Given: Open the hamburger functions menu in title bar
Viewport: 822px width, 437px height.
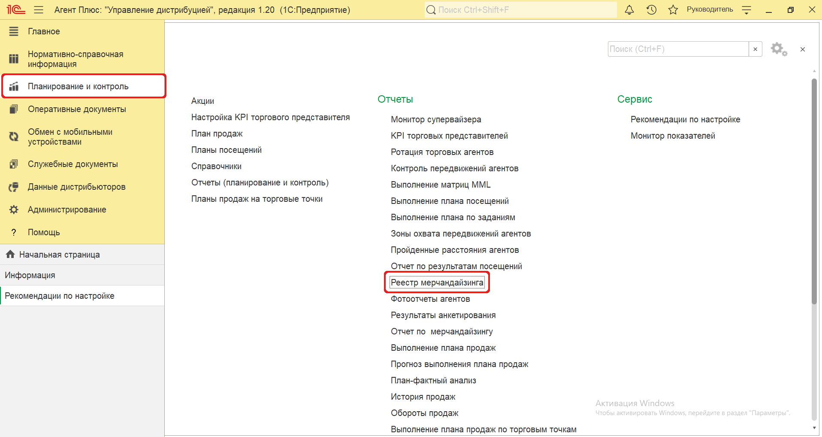Looking at the screenshot, I should point(39,9).
